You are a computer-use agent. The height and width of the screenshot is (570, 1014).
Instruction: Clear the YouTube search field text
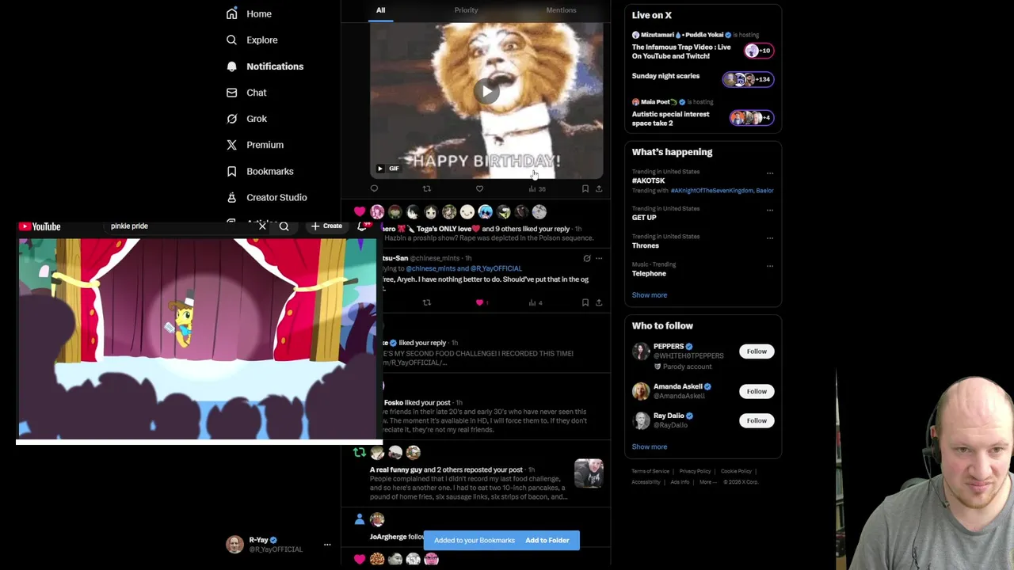[262, 226]
